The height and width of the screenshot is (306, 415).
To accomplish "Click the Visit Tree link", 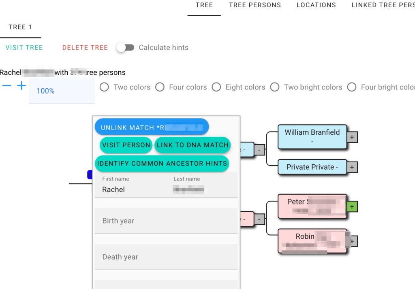I will (24, 48).
